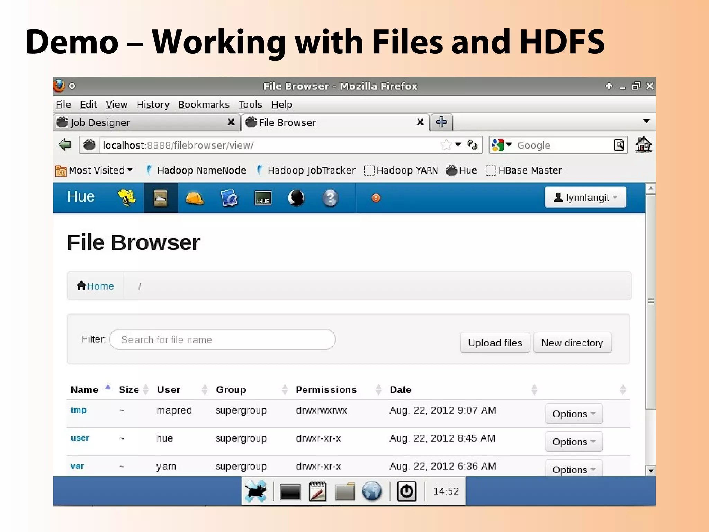The image size is (709, 532).
Task: Open the Bookmarks menu
Action: [x=204, y=104]
